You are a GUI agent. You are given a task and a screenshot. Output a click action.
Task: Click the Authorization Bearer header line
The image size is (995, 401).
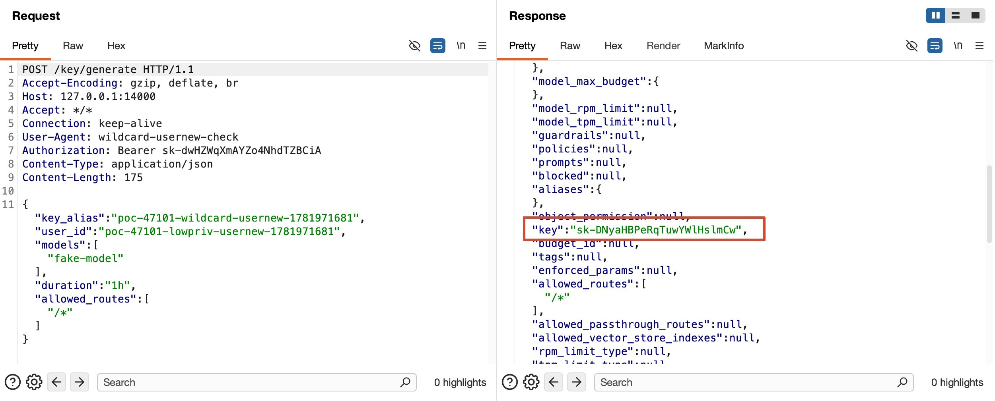click(x=172, y=150)
